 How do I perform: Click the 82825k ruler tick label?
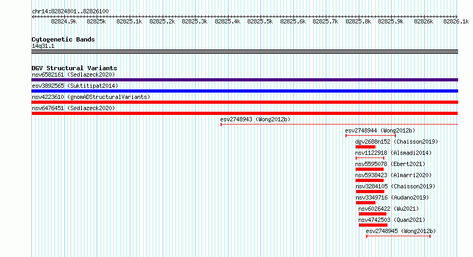[x=96, y=21]
